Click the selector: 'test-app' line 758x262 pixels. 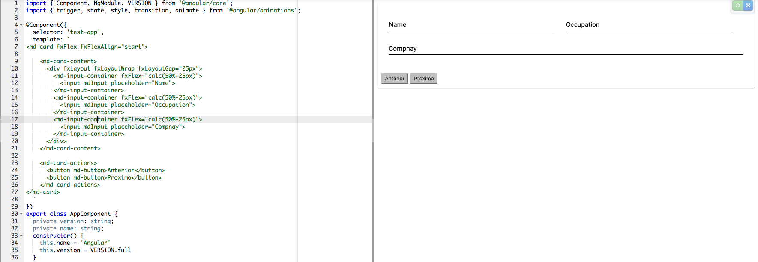68,32
